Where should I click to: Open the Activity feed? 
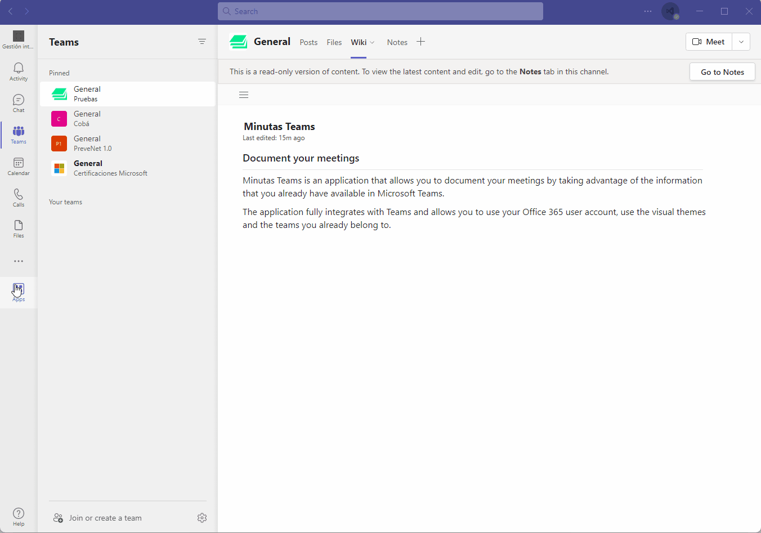[19, 71]
